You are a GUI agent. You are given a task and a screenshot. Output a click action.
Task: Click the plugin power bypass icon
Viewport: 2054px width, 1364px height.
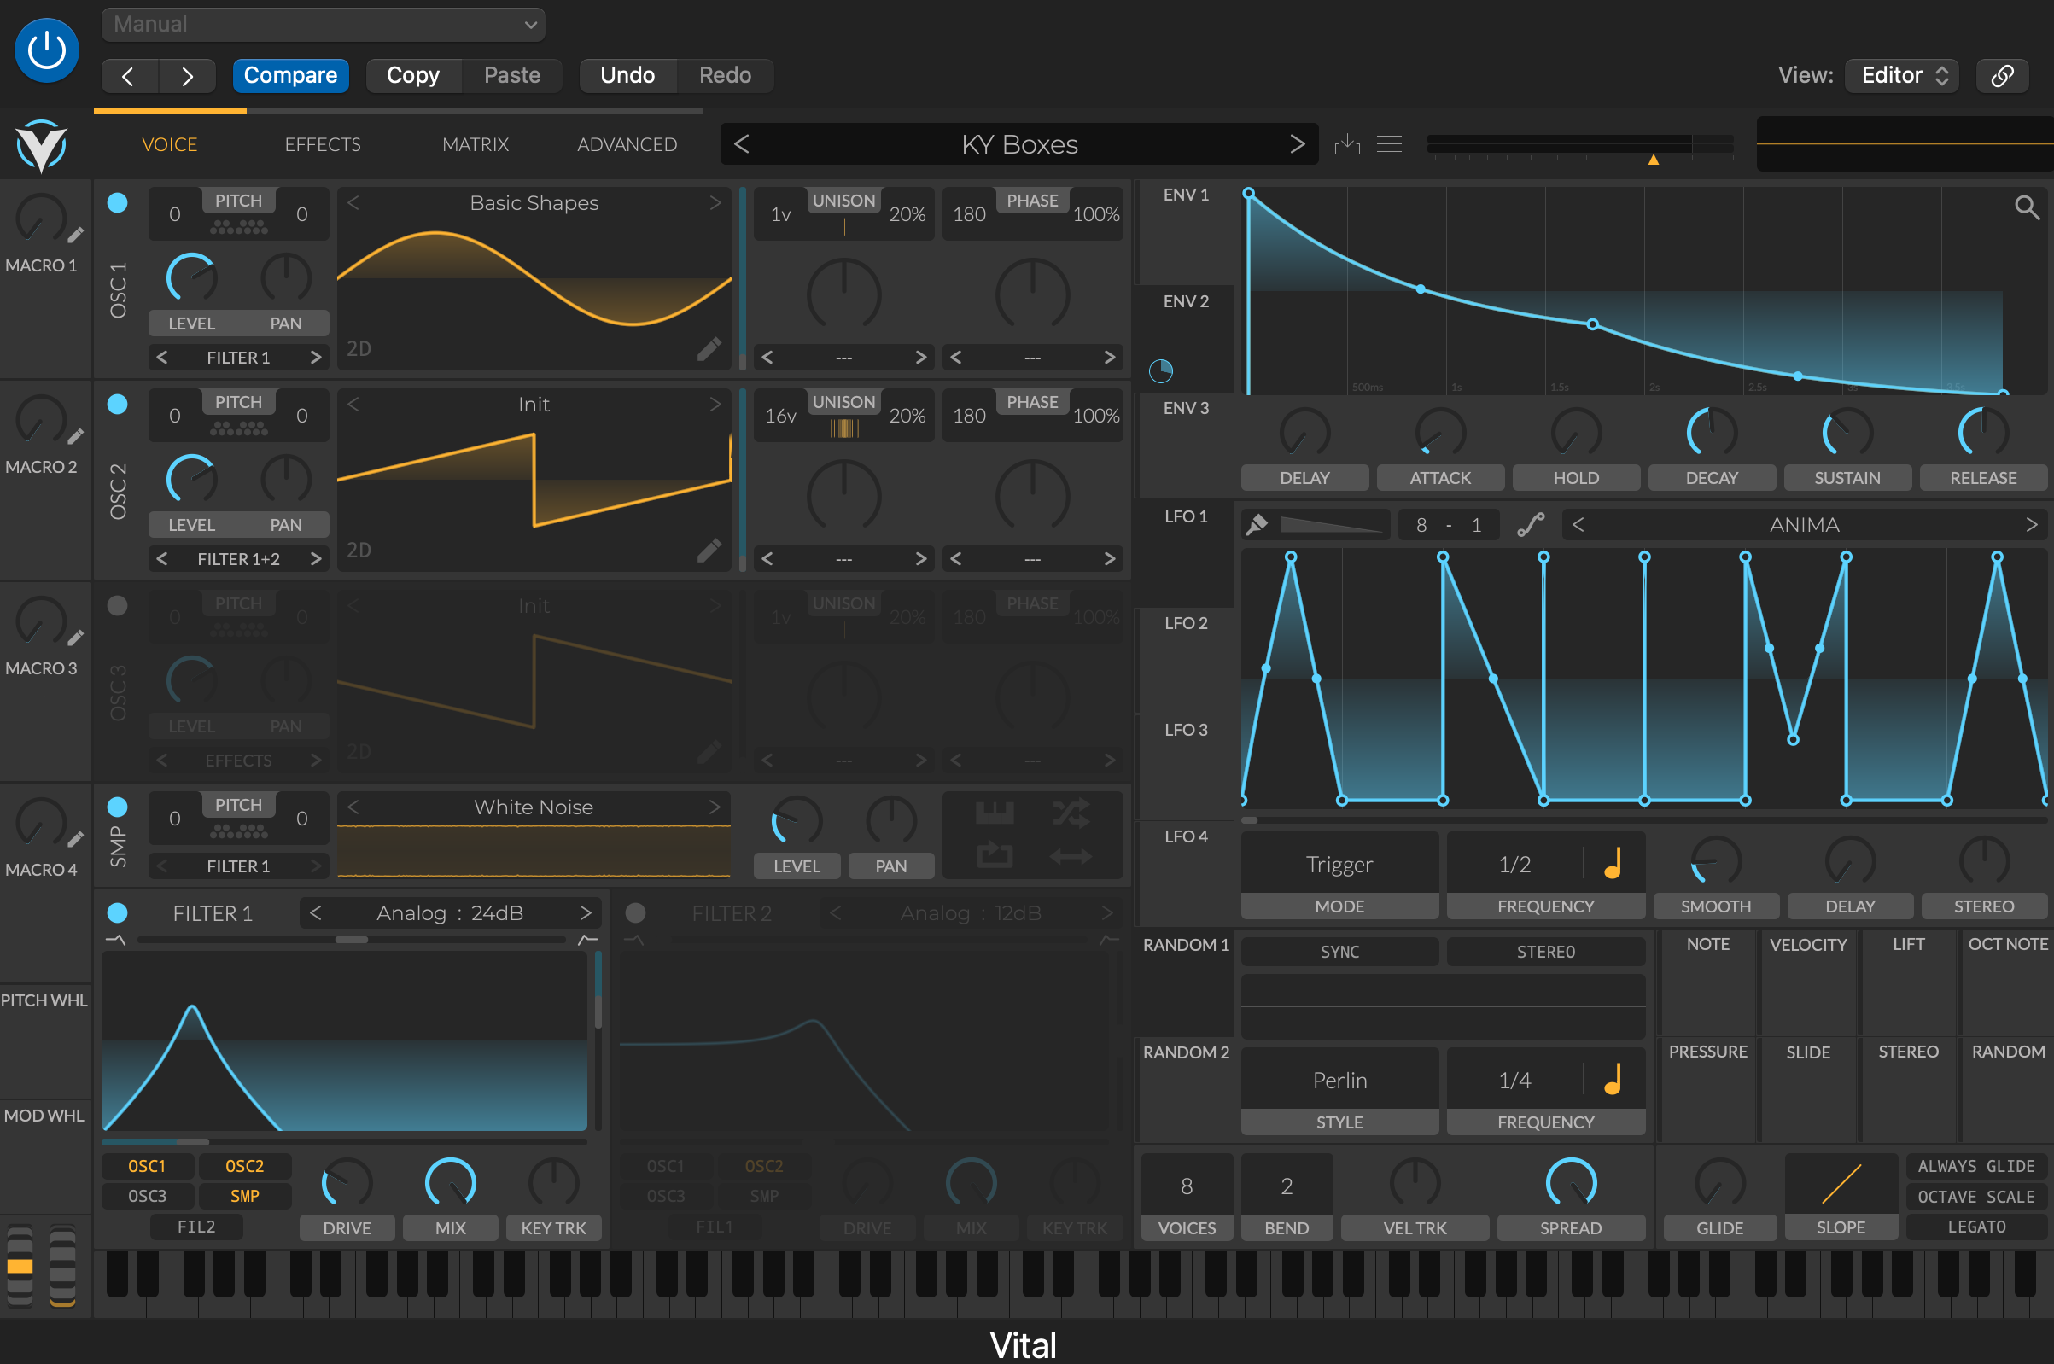click(47, 50)
